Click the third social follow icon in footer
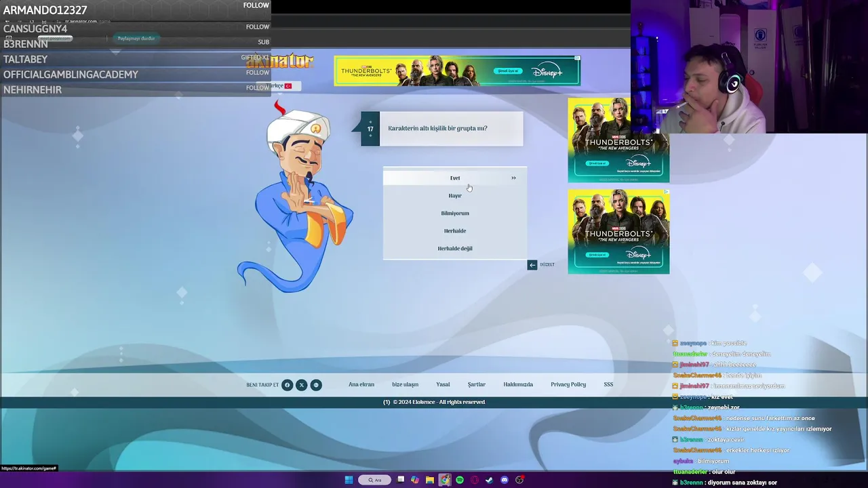The height and width of the screenshot is (488, 868). coord(316,385)
